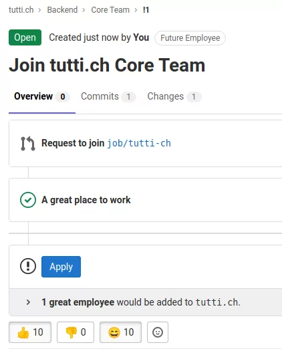Click the chevron after Backend breadcrumb
This screenshot has width=282, height=355.
click(x=84, y=10)
